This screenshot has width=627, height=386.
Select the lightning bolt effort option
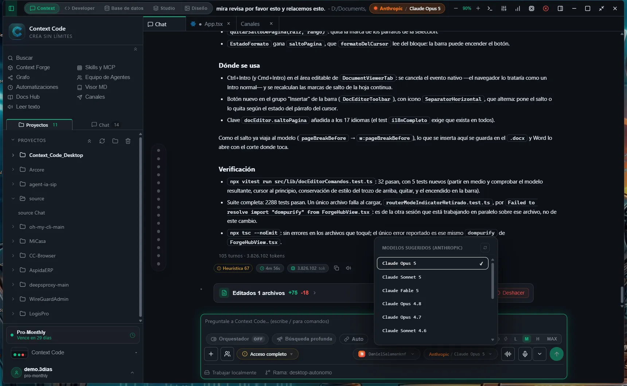(506, 339)
